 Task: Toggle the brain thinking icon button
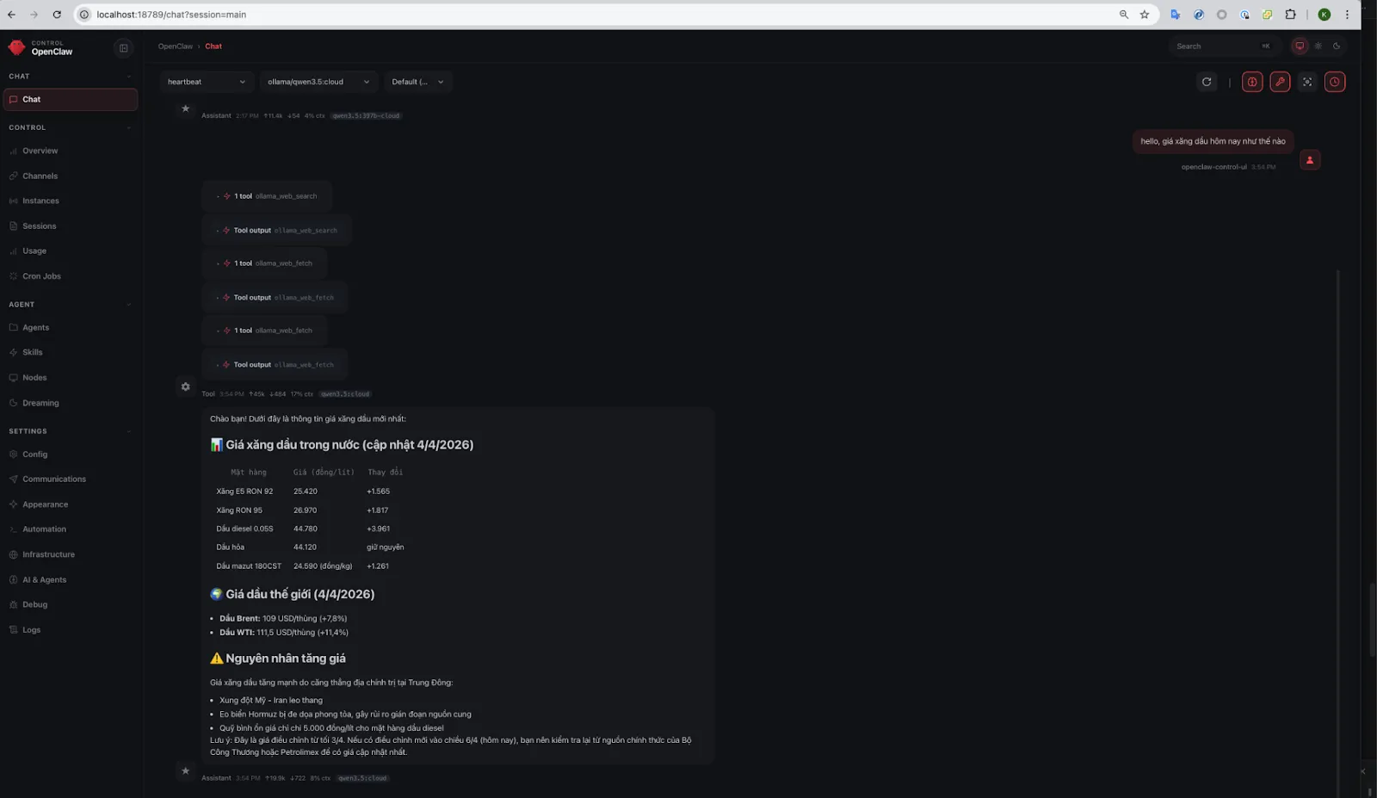tap(1252, 82)
